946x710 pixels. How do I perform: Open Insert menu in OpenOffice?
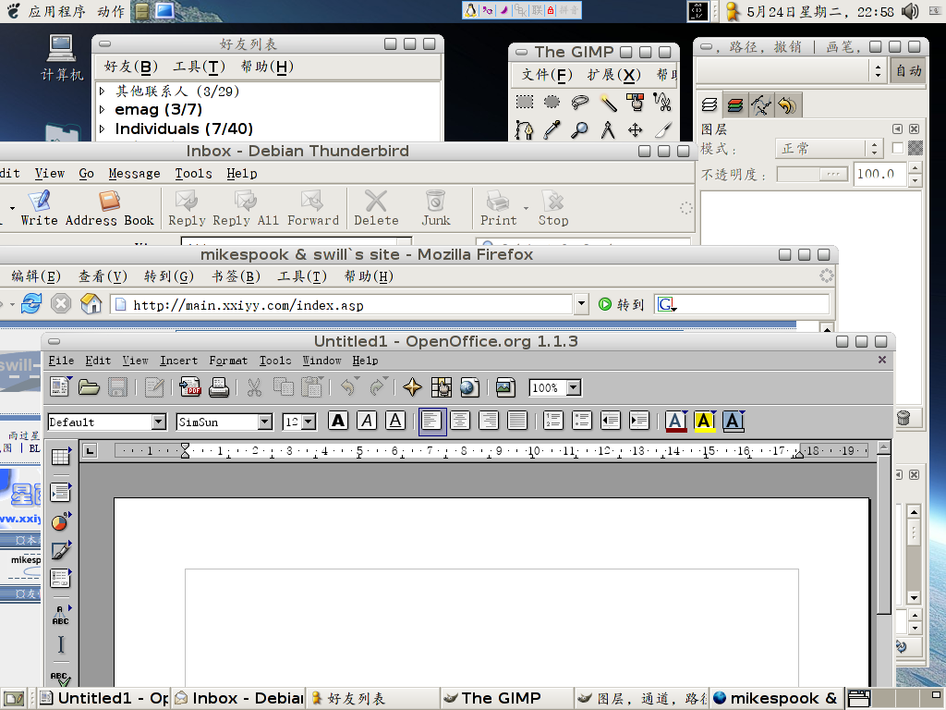(x=178, y=361)
